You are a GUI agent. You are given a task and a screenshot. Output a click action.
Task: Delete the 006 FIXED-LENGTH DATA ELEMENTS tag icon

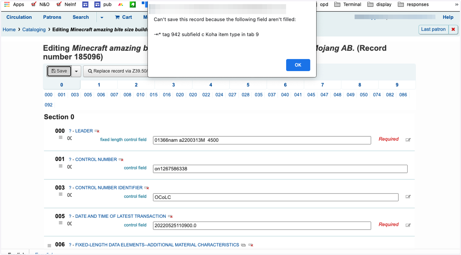click(251, 245)
